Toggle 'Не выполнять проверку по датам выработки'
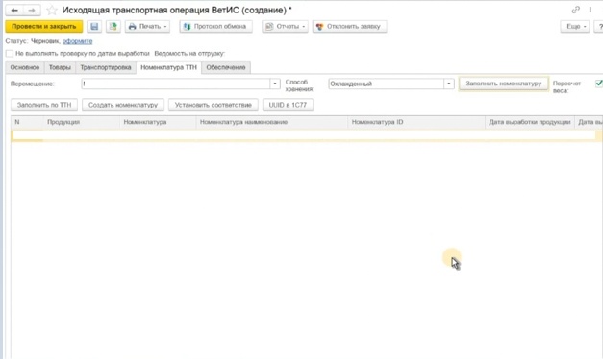The width and height of the screenshot is (603, 359). pyautogui.click(x=10, y=54)
